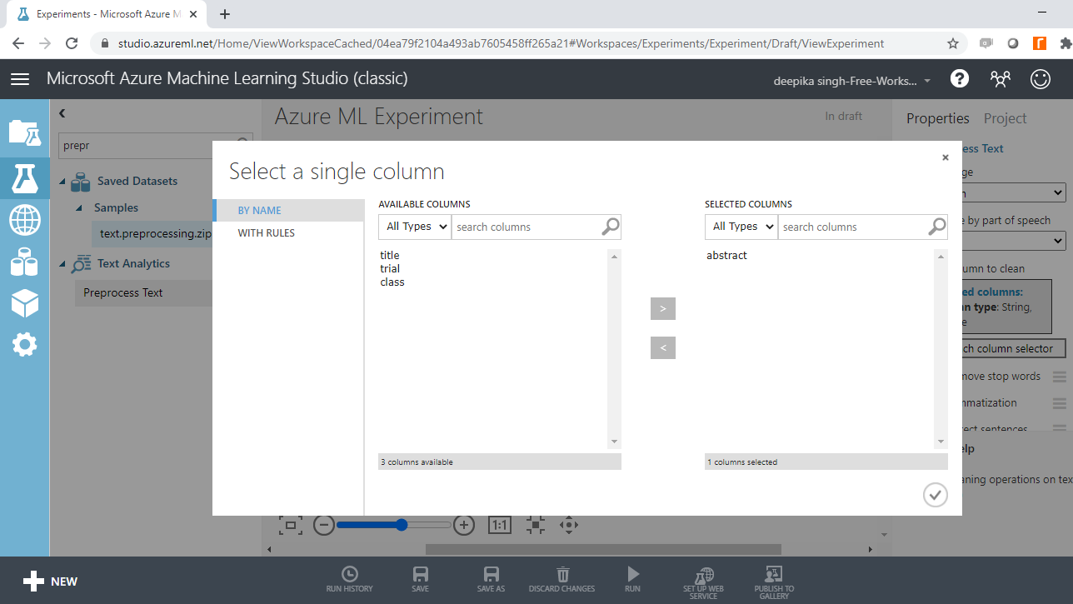Open the hamburger navigation menu
This screenshot has height=604, width=1073.
point(20,78)
